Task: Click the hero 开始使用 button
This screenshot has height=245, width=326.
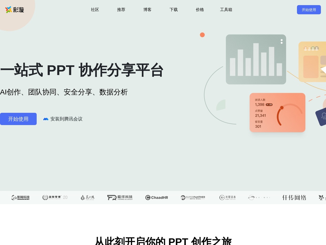Action: tap(18, 119)
